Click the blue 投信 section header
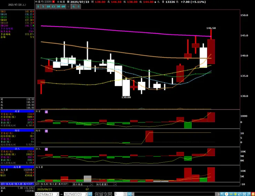The height and width of the screenshot is (196, 255). coord(17,130)
